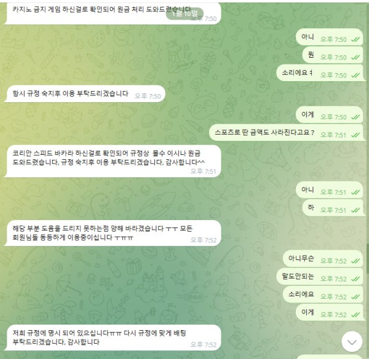The image size is (369, 359).
Task: Select the 7:51 "아니" outgoing bubble
Action: click(x=329, y=190)
